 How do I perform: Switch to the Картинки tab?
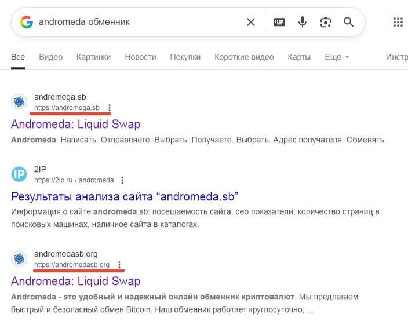(x=94, y=57)
